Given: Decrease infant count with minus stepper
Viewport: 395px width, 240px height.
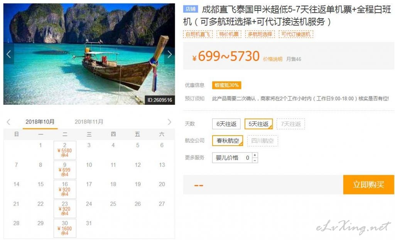Looking at the screenshot, I should pyautogui.click(x=255, y=160).
